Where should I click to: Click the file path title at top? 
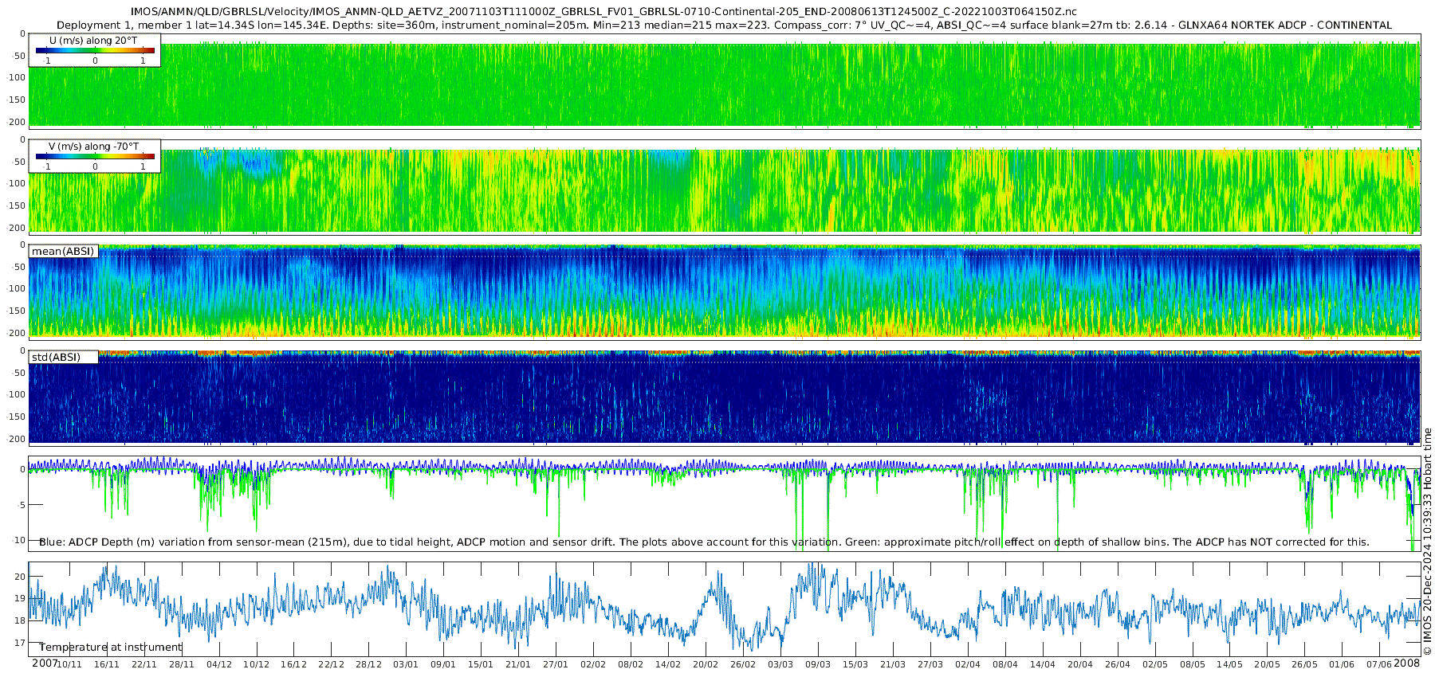603,11
